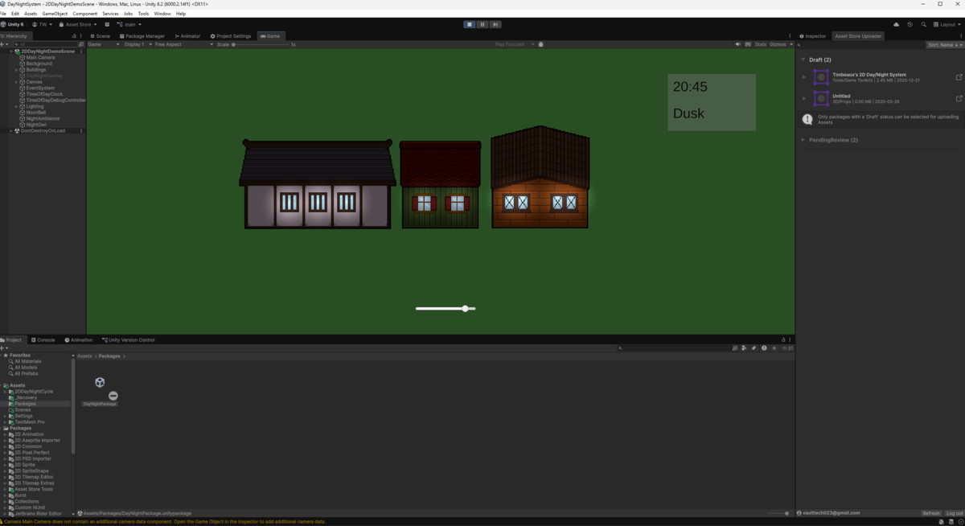Open the Game view mode dropdown
Image resolution: width=965 pixels, height=526 pixels.
tap(103, 44)
